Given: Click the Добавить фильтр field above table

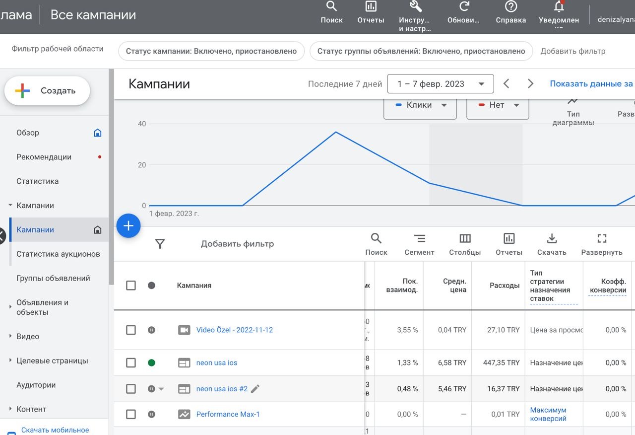Looking at the screenshot, I should point(237,244).
